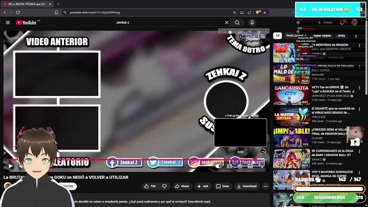Open options menu for 'MENTIRAS de DRAGON BALL' video
The image size is (368, 207).
pos(359,45)
